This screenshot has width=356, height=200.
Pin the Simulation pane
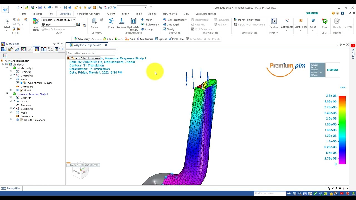pos(58,44)
